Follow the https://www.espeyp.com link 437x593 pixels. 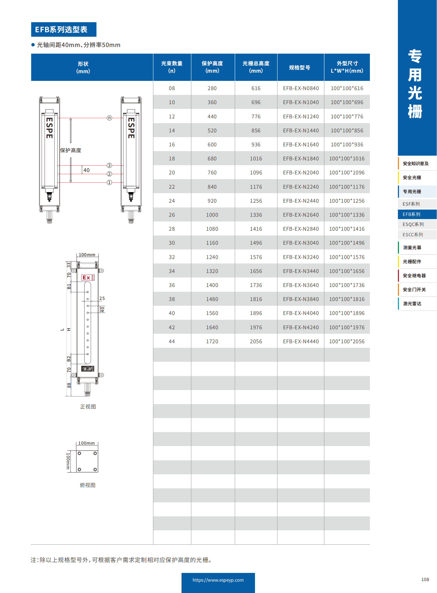click(x=218, y=580)
